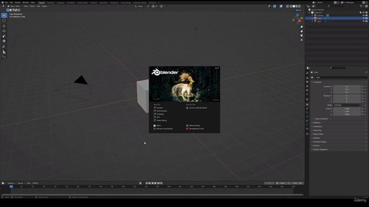Select the Rotate tool
Image resolution: width=369 pixels, height=207 pixels.
click(x=4, y=31)
